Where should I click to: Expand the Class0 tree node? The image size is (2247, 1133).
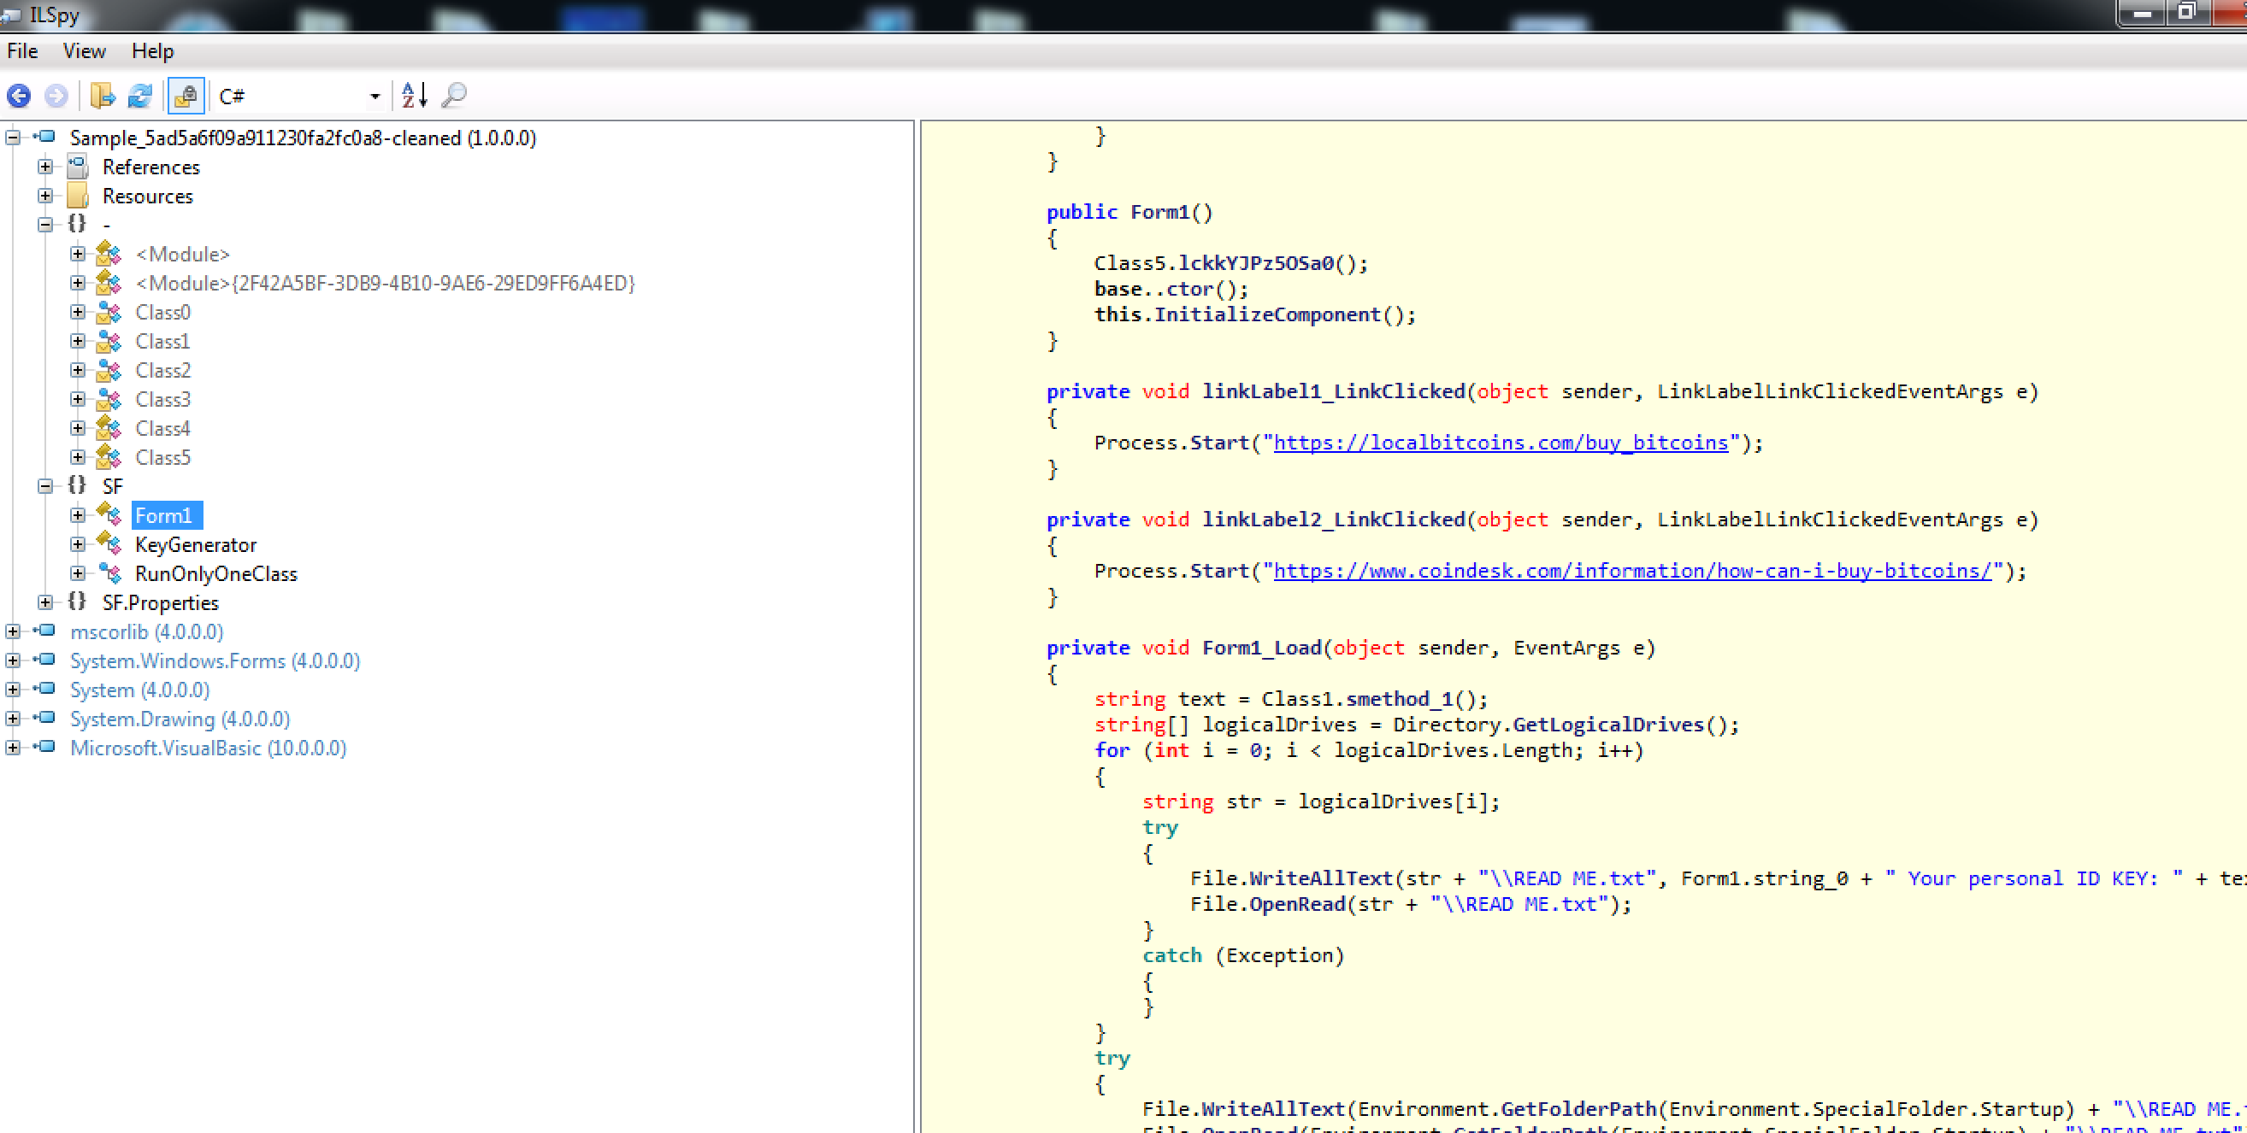point(78,312)
